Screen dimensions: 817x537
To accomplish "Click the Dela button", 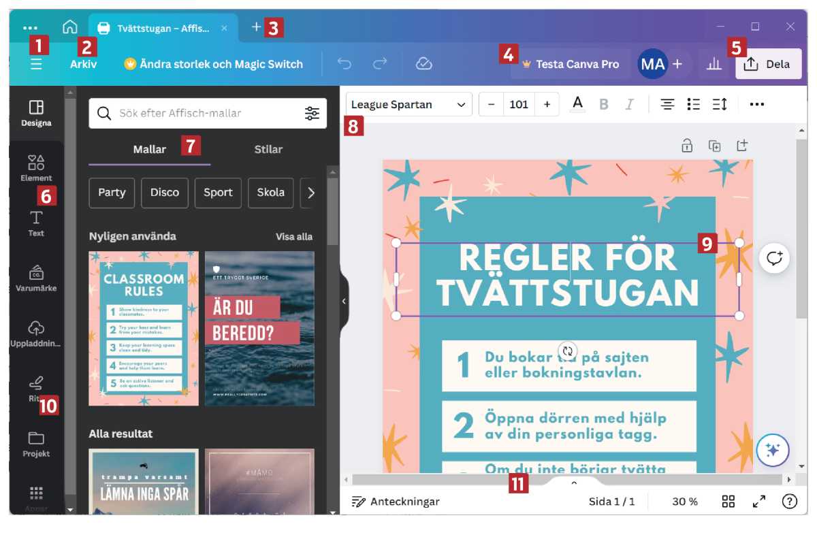I will click(x=769, y=63).
